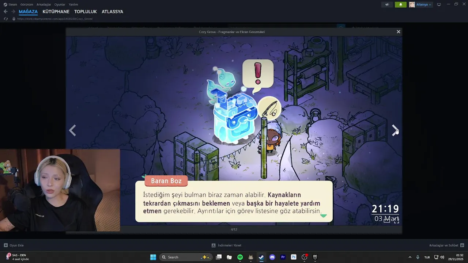Open the ATLASSYA profile tab

pos(112,12)
